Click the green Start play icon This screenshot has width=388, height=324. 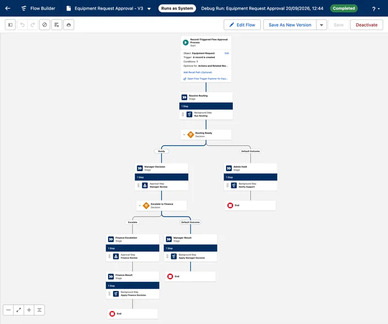186,43
